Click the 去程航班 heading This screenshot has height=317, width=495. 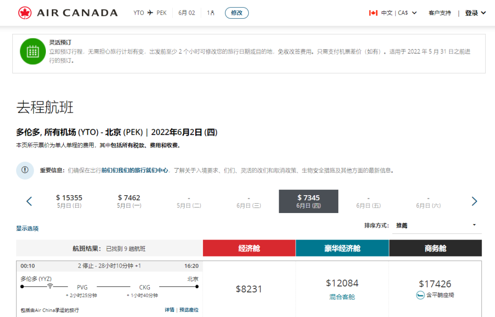(45, 107)
